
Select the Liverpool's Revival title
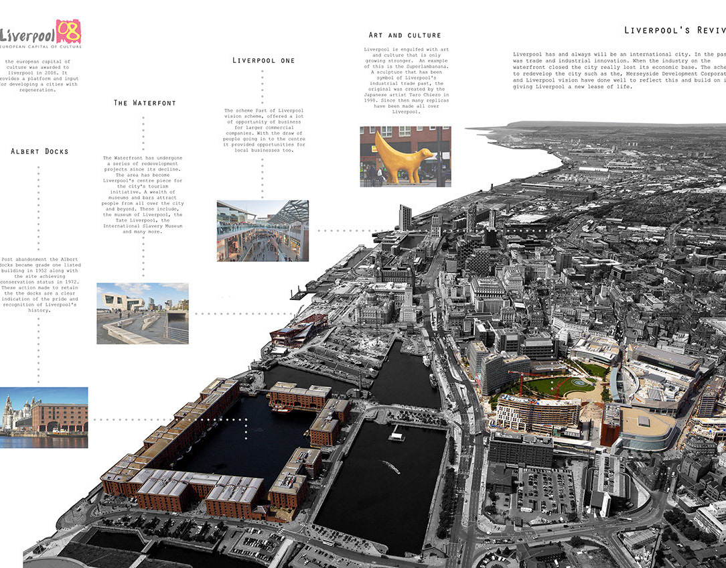point(674,30)
